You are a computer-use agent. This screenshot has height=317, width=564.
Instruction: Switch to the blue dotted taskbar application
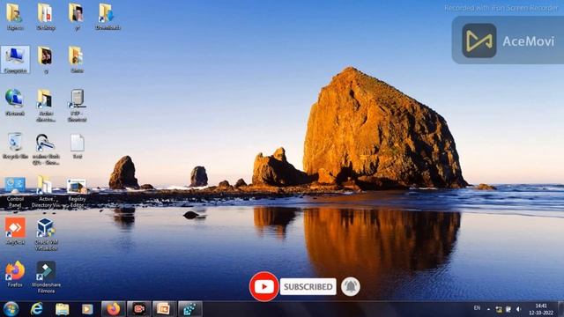point(190,309)
